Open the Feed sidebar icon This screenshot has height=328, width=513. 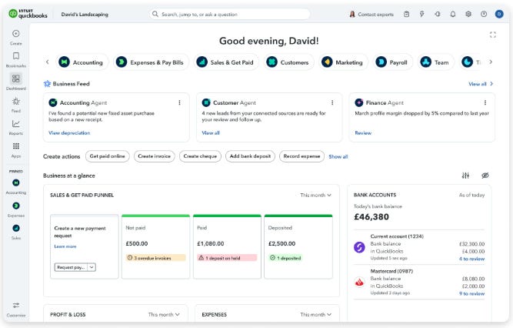click(x=15, y=102)
